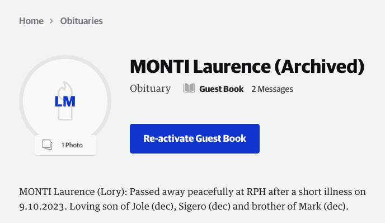The image size is (385, 223).
Task: Click the open-book Guest Book icon
Action: 189,89
